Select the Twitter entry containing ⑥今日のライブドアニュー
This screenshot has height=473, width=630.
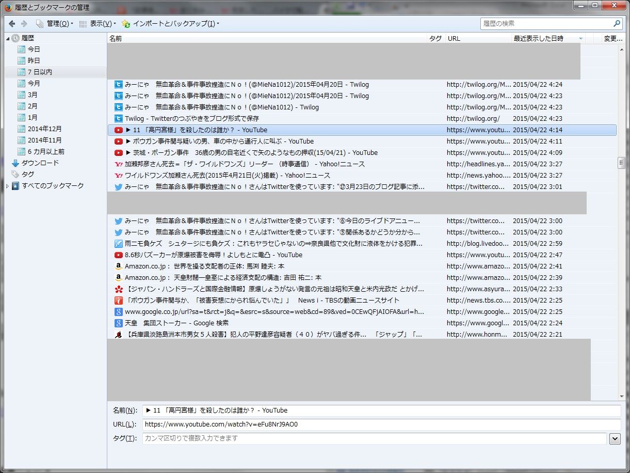point(362,221)
